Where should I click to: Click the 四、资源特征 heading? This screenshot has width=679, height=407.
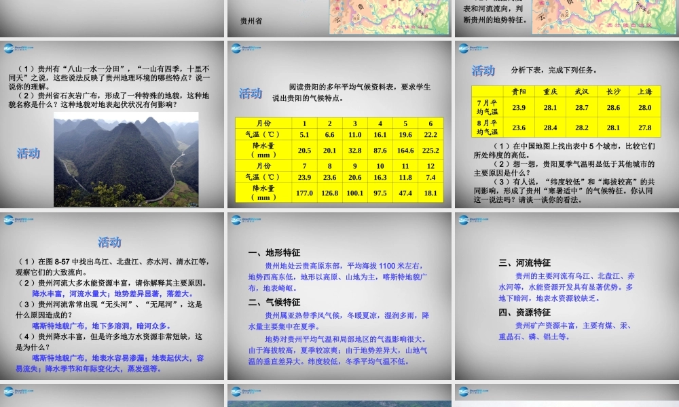524,312
